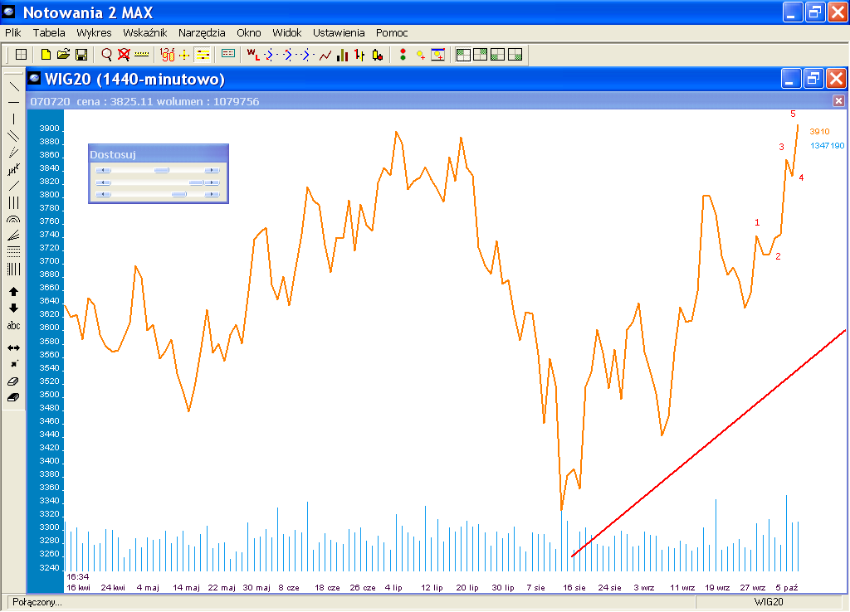Click the crossed-out magnifier icon
The height and width of the screenshot is (612, 850).
(x=125, y=54)
